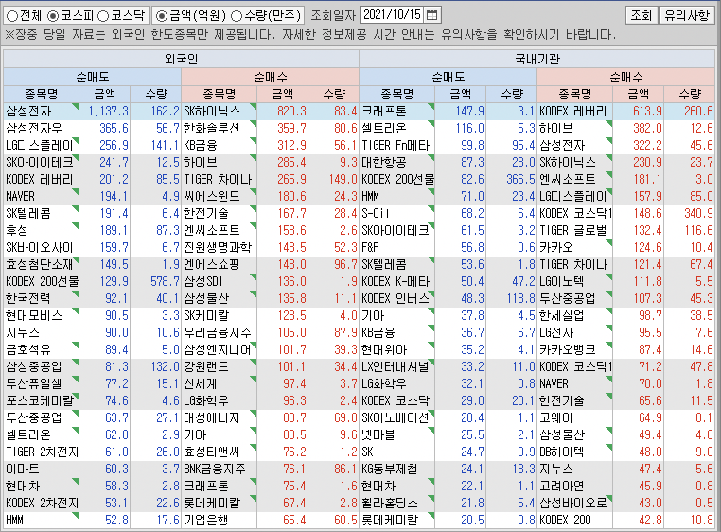Click 한화솔루션 stock name
This screenshot has width=721, height=532.
click(212, 128)
